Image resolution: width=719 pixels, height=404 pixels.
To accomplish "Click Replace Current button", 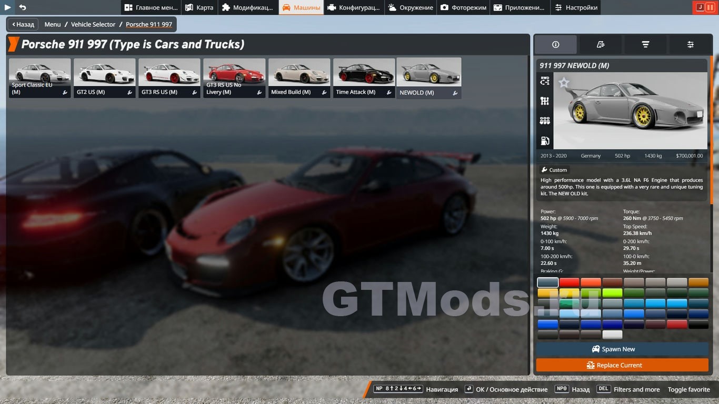I will pyautogui.click(x=622, y=365).
